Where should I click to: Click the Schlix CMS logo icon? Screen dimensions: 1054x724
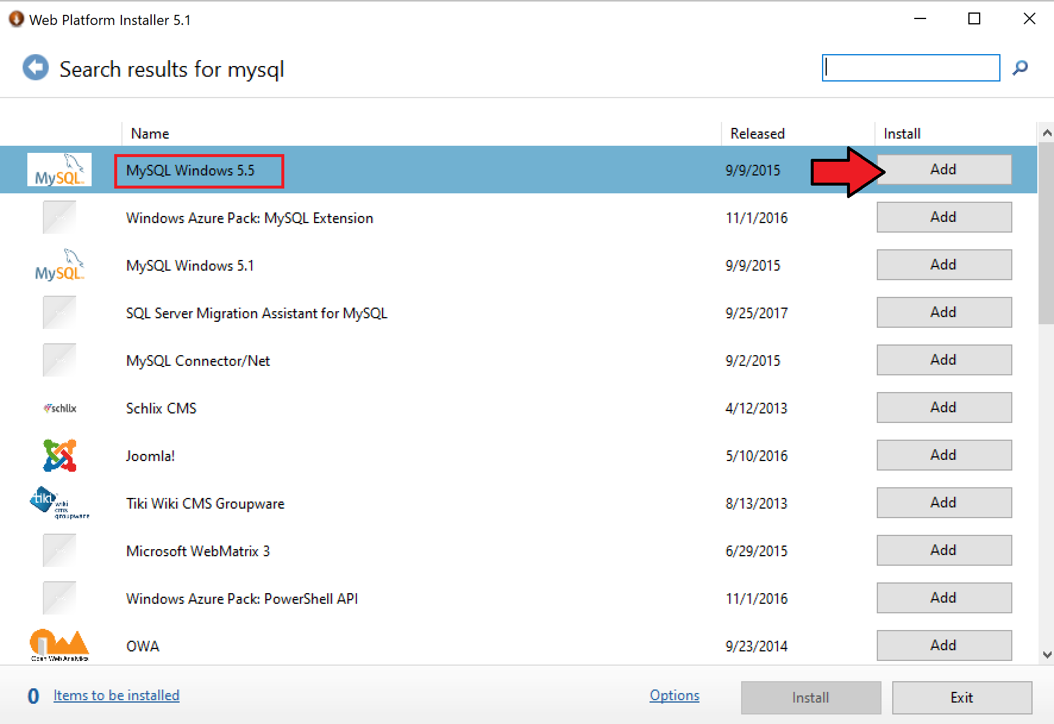(x=59, y=408)
